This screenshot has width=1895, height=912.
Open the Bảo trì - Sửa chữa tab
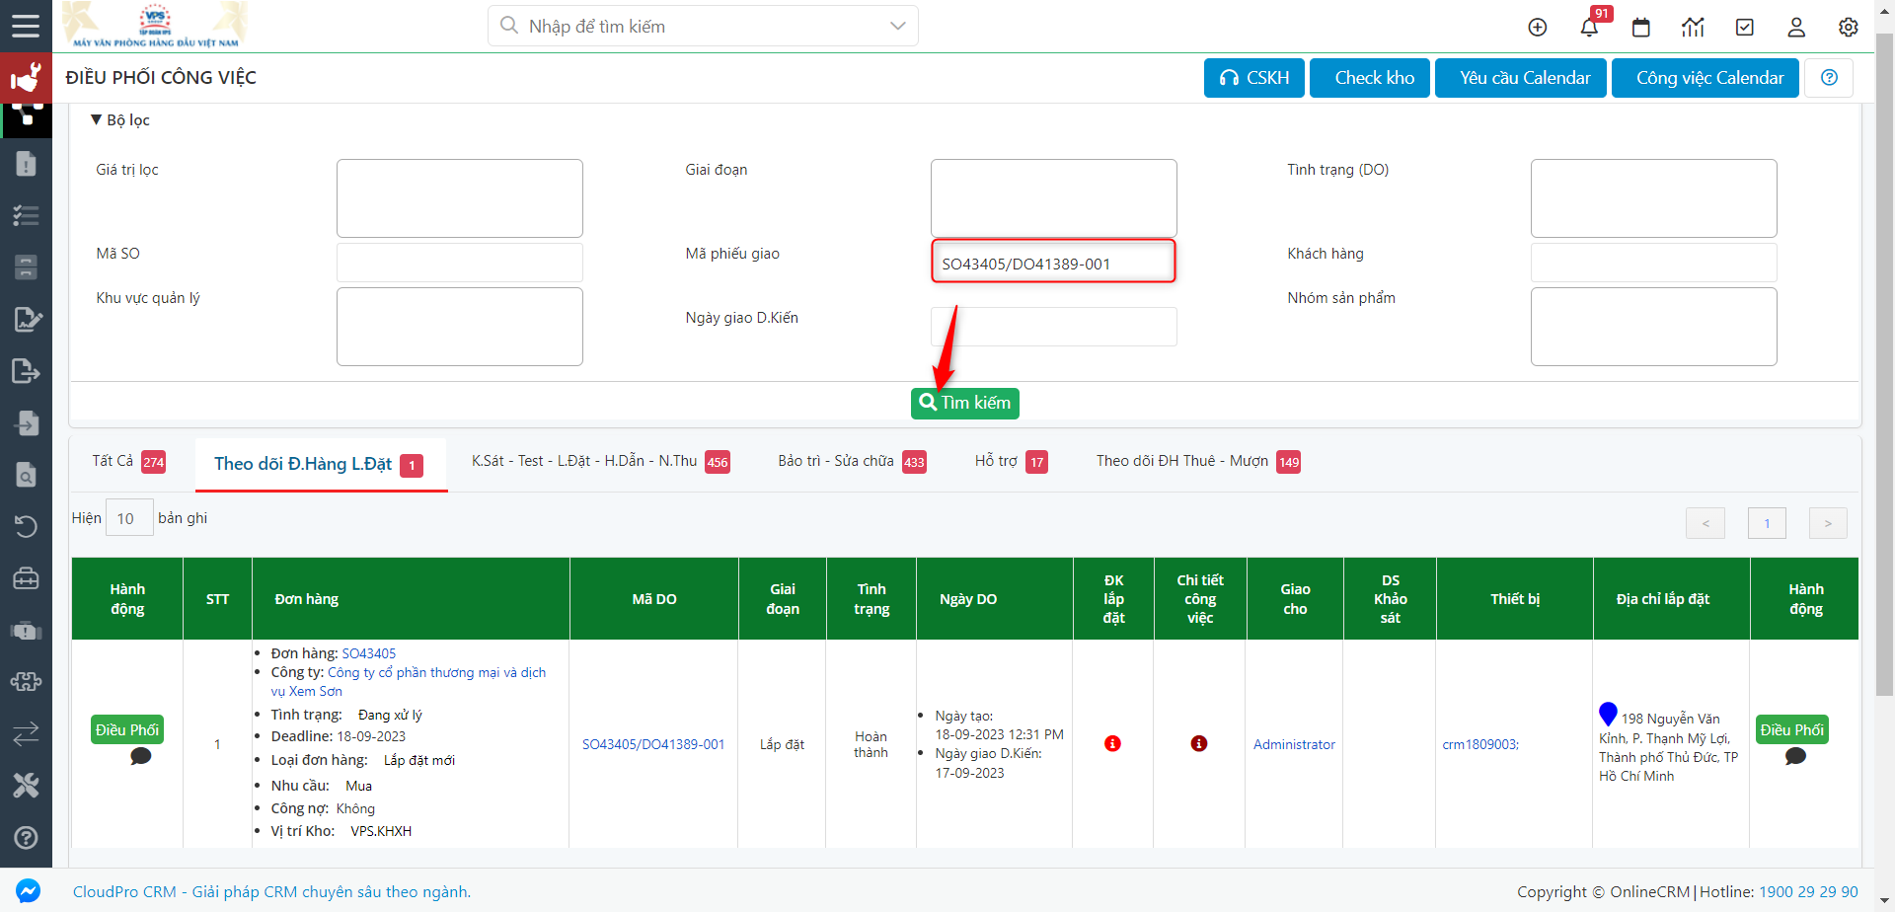(x=852, y=461)
